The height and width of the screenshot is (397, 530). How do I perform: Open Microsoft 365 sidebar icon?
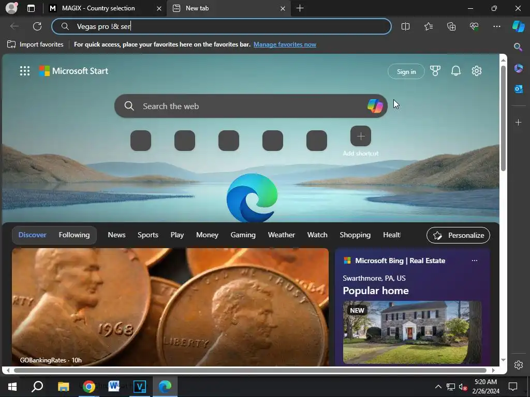point(519,68)
